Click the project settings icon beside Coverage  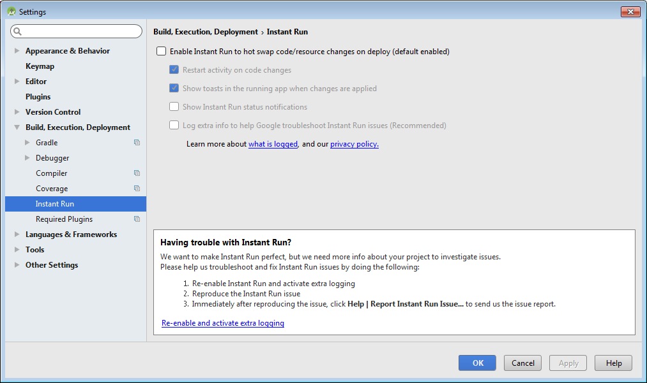pos(136,188)
